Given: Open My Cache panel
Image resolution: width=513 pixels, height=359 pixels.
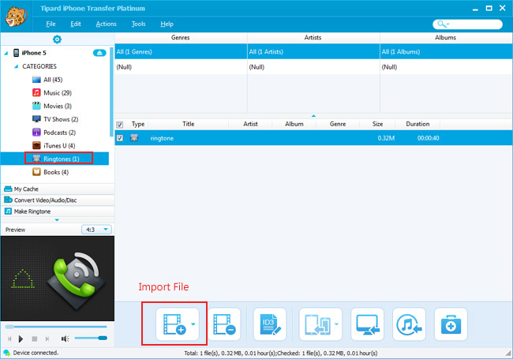Looking at the screenshot, I should point(58,189).
